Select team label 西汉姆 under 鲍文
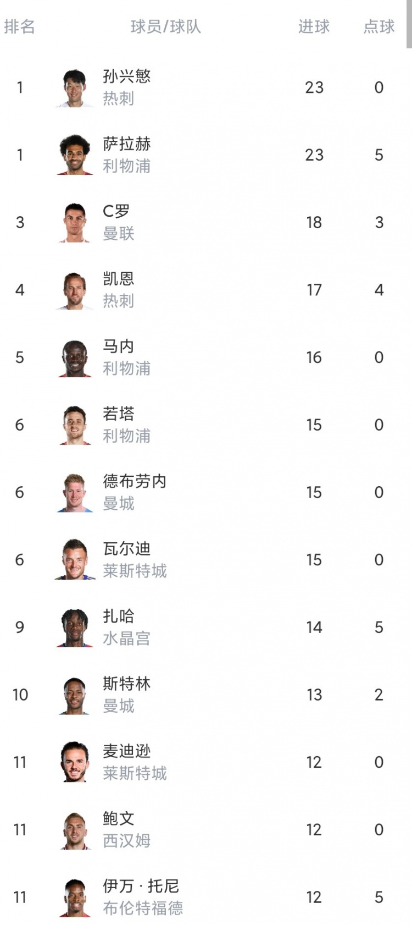412x925 pixels. [x=127, y=841]
